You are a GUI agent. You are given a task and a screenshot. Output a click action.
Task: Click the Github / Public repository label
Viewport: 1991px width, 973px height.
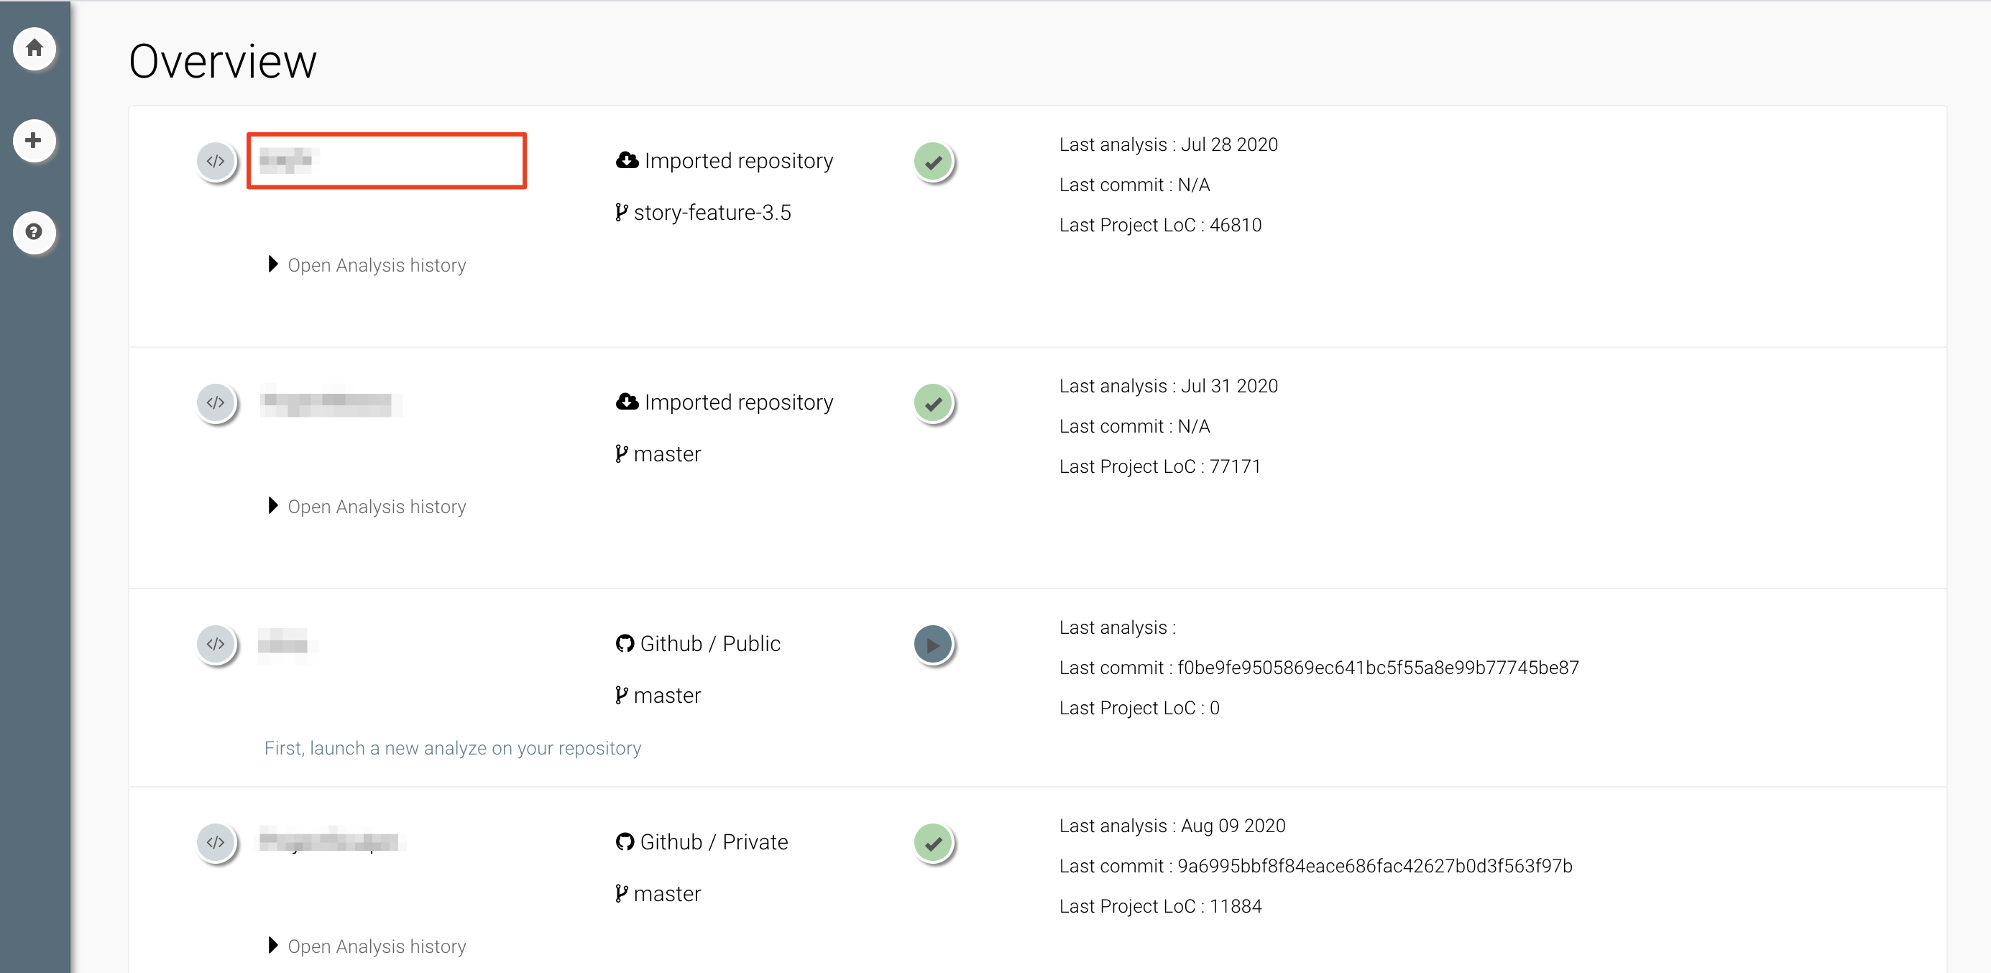pos(709,644)
